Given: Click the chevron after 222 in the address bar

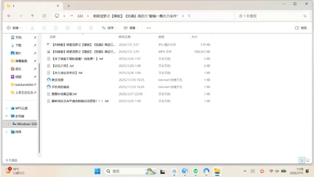Looking at the screenshot, I should tap(88, 16).
